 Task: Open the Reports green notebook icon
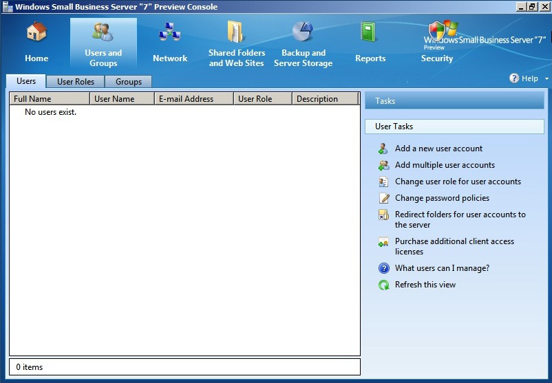pos(369,32)
